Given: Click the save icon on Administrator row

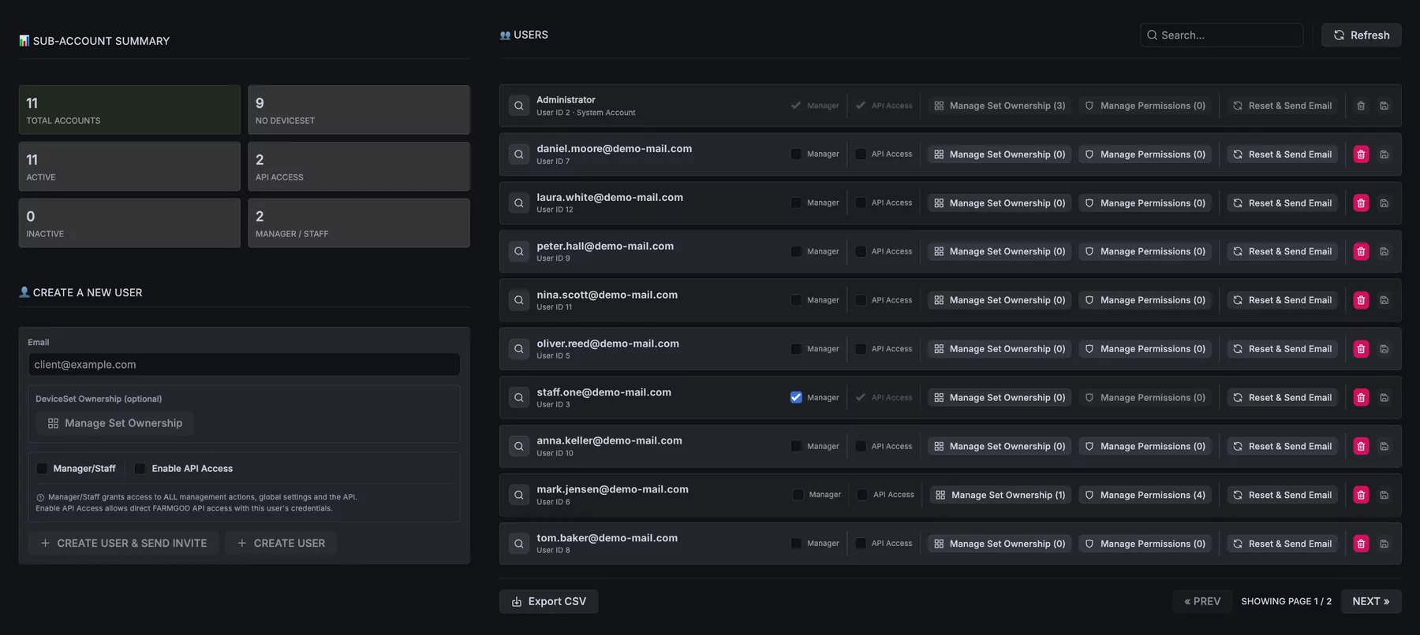Looking at the screenshot, I should coord(1384,106).
